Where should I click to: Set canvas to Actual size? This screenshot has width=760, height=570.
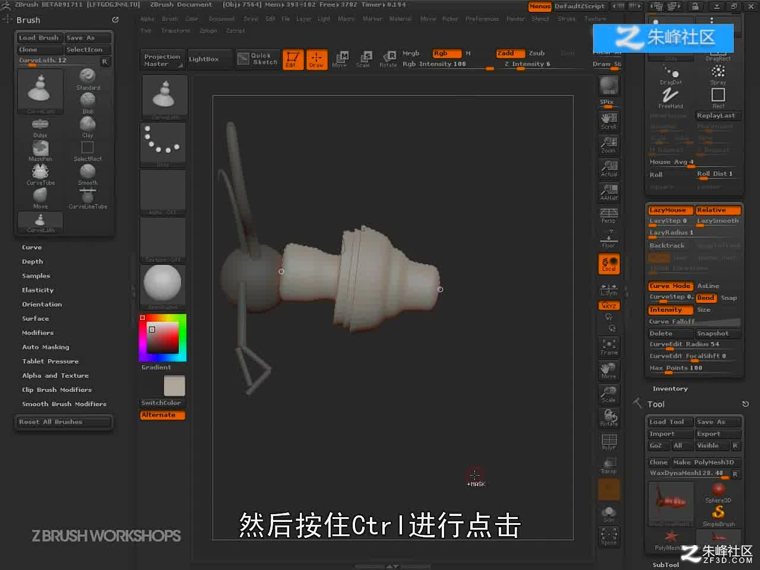609,168
